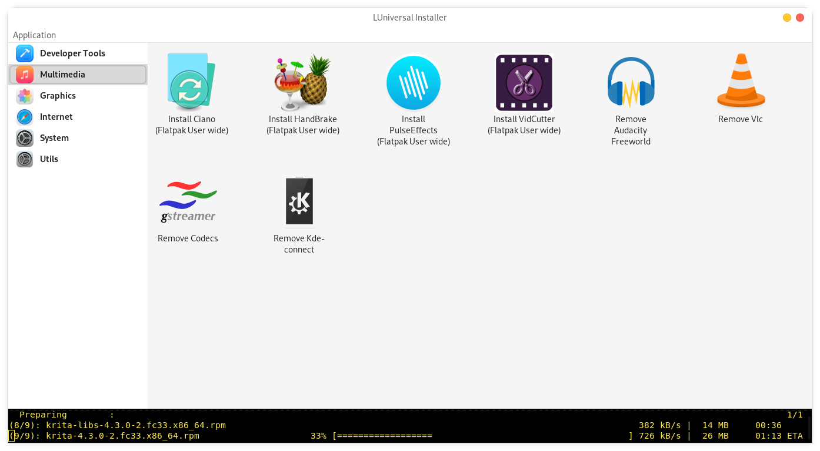This screenshot has width=820, height=451.
Task: Click the Remove Audacity Freeworld label
Action: point(631,130)
